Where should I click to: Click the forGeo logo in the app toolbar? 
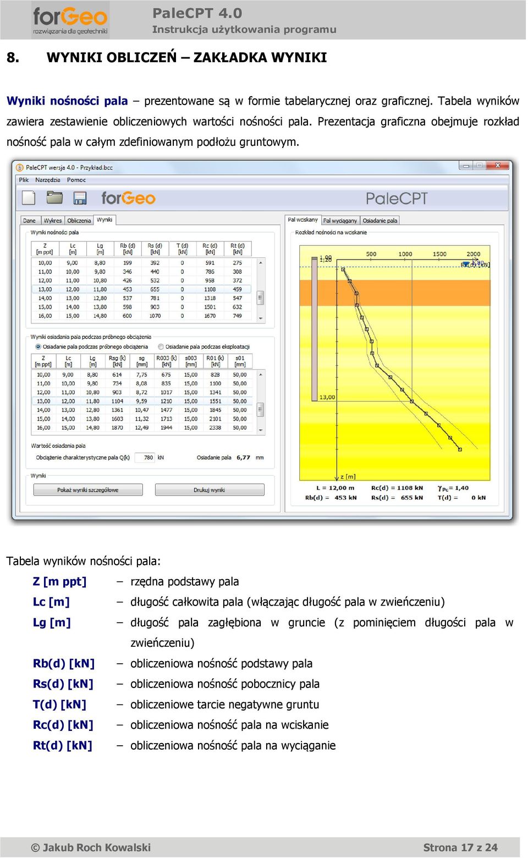tap(128, 198)
